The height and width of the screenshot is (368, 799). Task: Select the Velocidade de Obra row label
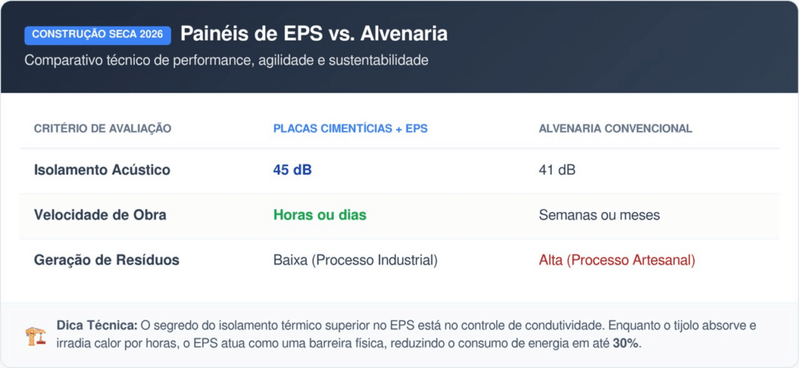tap(100, 215)
